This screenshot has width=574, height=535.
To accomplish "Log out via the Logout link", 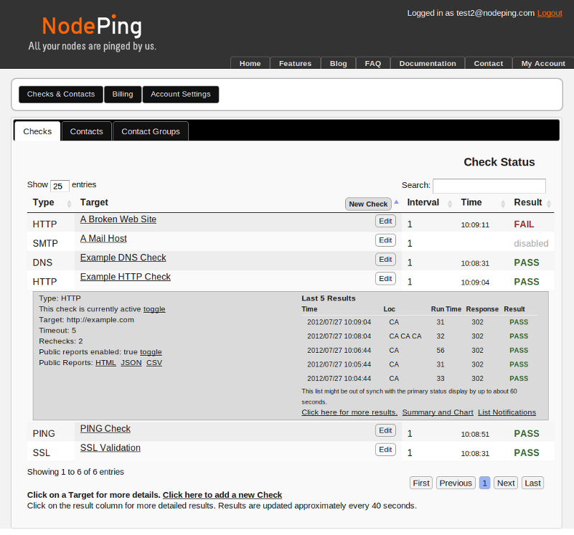I will point(550,13).
